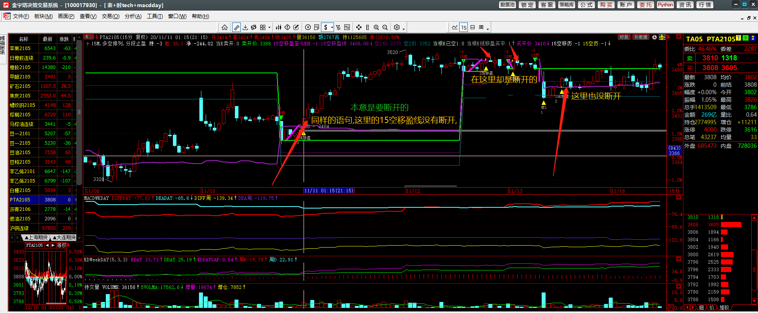
Task: Click the zoom in magnifier icon
Action: pos(376,27)
